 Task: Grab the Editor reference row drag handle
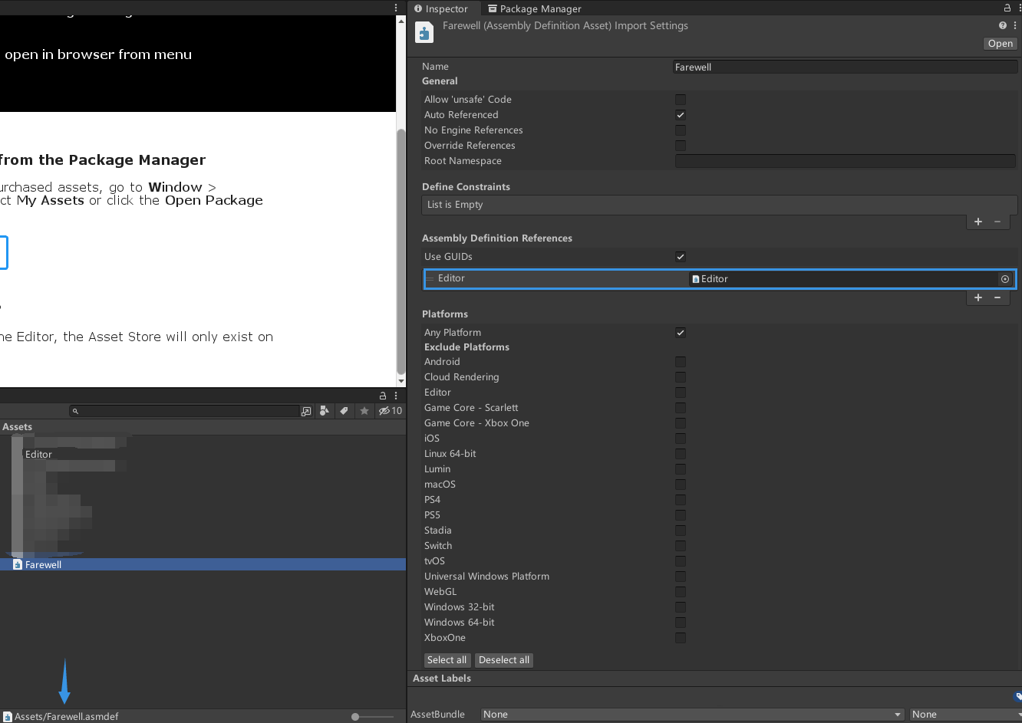430,279
